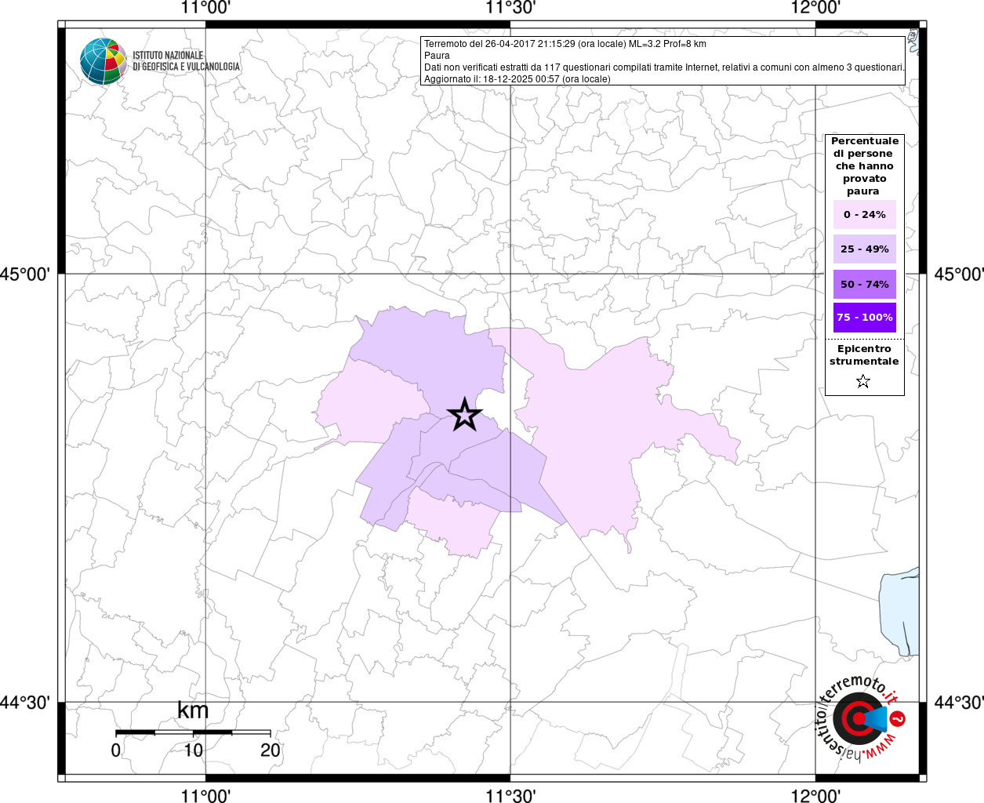Click the bottom axis label 11°00'
This screenshot has width=984, height=803.
click(205, 795)
